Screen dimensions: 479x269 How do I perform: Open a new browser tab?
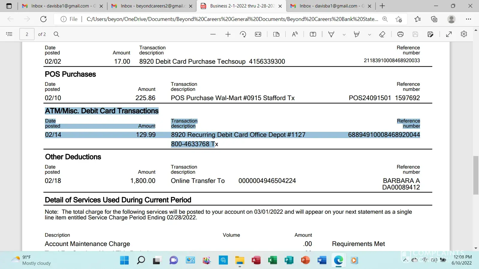click(382, 6)
